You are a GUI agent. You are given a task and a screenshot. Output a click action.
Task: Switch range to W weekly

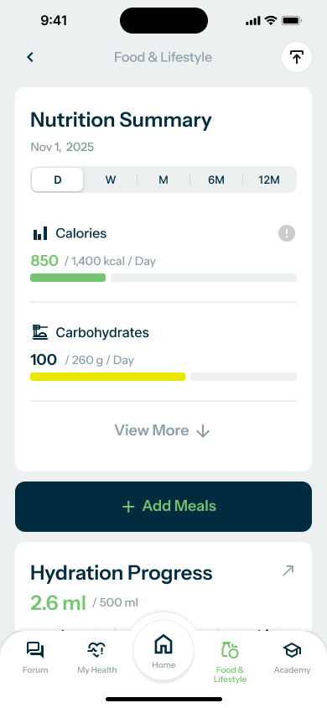[111, 180]
